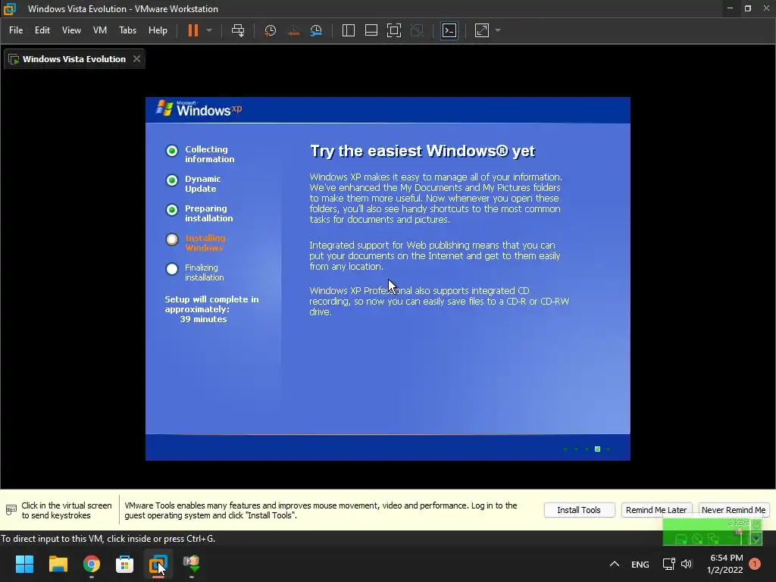Open the Help menu
This screenshot has height=582, width=776.
tap(158, 30)
